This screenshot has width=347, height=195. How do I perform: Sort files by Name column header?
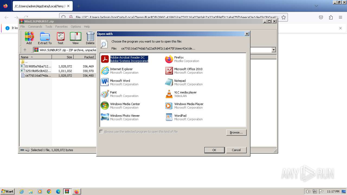[x=36, y=57]
